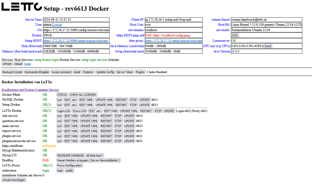Open the Explorer tool
Image resolution: width=312 pixels, height=184 pixels.
pos(88,72)
